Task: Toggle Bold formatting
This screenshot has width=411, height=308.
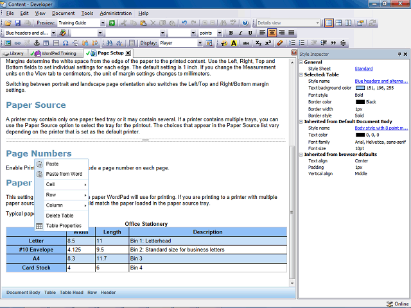Action: coord(231,33)
